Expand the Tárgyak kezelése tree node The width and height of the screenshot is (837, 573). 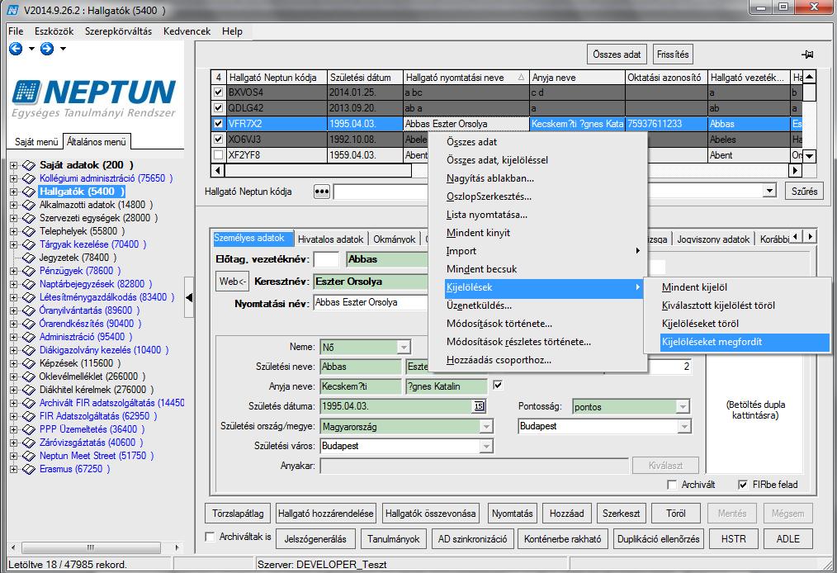tap(14, 244)
